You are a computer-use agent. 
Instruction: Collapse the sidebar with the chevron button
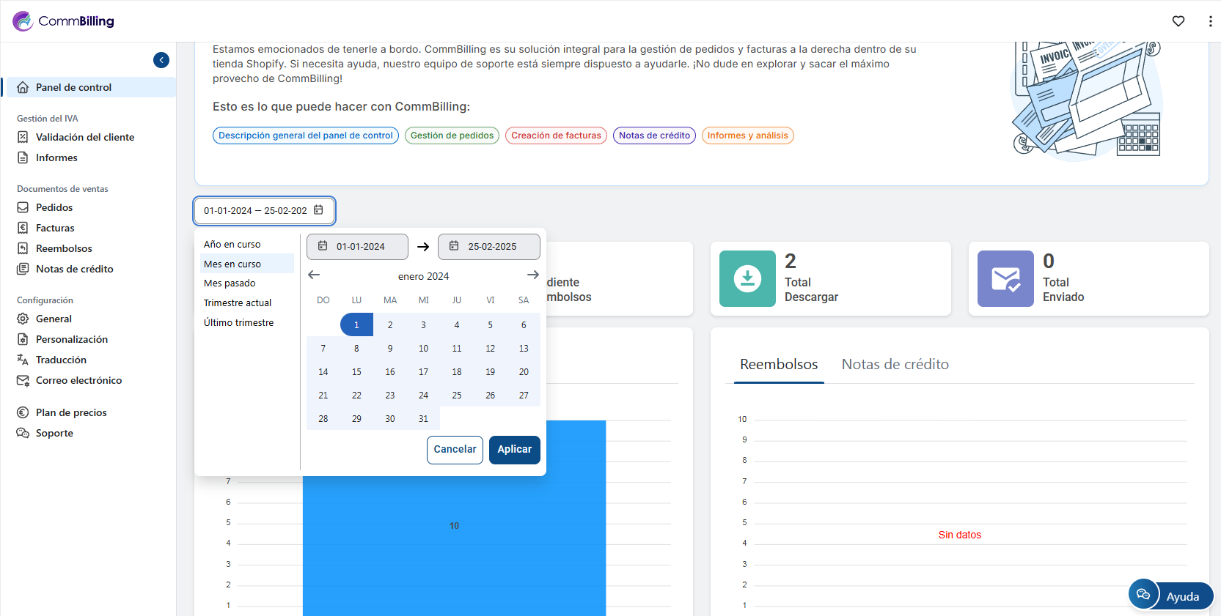[x=161, y=60]
